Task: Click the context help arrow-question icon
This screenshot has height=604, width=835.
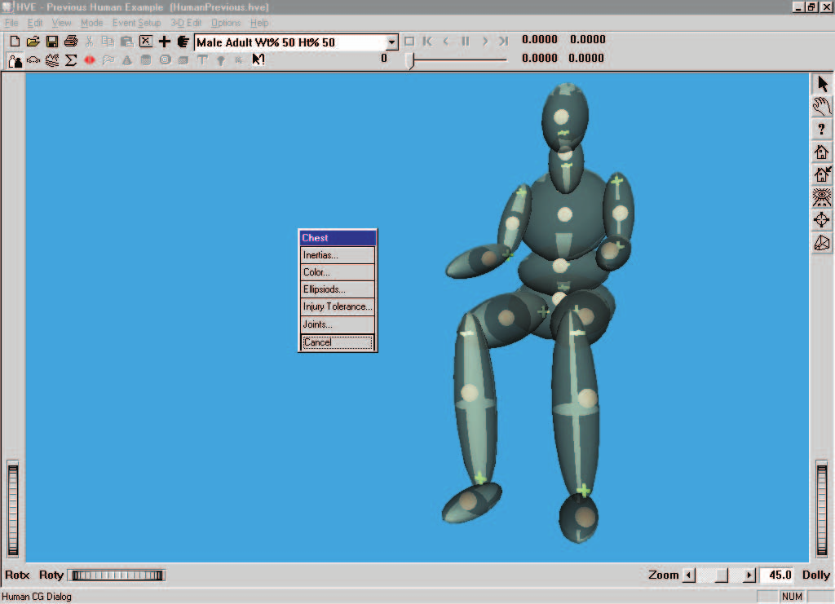Action: [258, 60]
